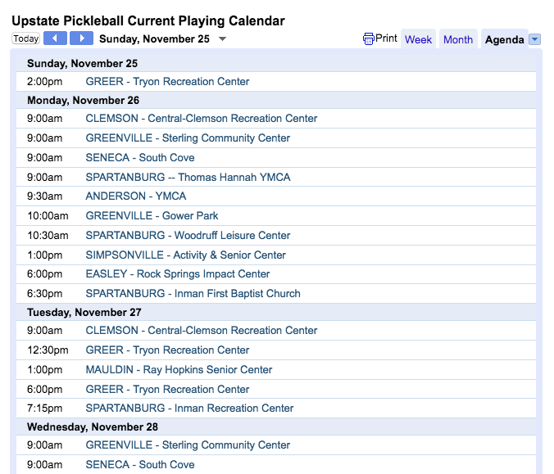Viewport: 554px width, 474px height.
Task: Go to previous date range arrow
Action: coord(55,38)
